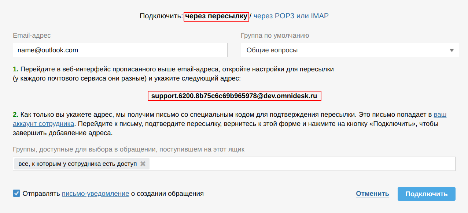The height and width of the screenshot is (213, 468).
Task: Select the «через пересылку» connection option
Action: [x=216, y=16]
